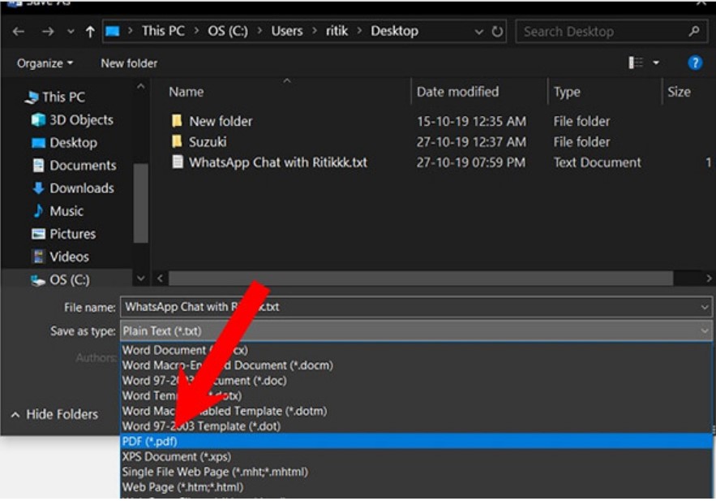This screenshot has width=716, height=501.
Task: Expand the Save as type dropdown
Action: (x=704, y=331)
